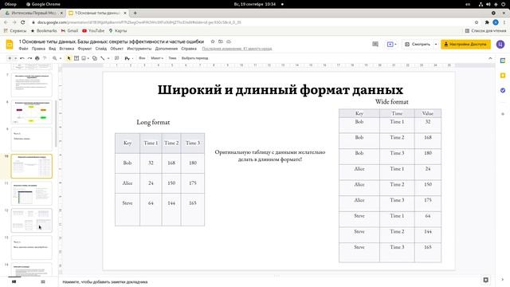Start slideshow with Смотреть button
The image size is (510, 287).
[x=418, y=44]
